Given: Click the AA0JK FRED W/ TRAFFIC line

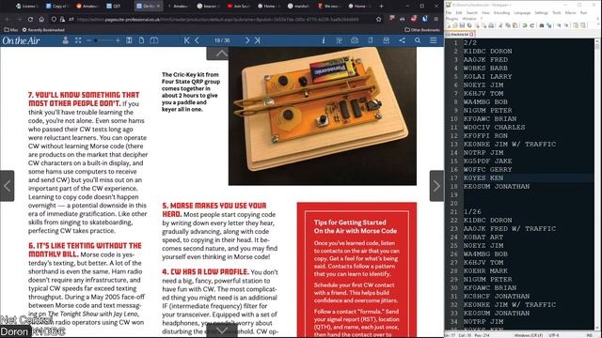Looking at the screenshot, I should (x=510, y=228).
